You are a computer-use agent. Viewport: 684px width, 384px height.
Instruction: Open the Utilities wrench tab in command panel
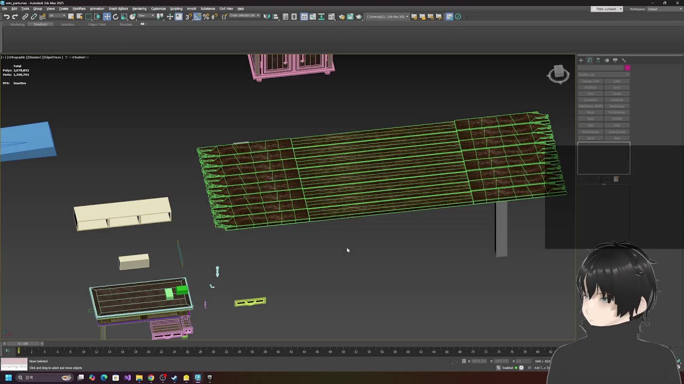pyautogui.click(x=624, y=60)
